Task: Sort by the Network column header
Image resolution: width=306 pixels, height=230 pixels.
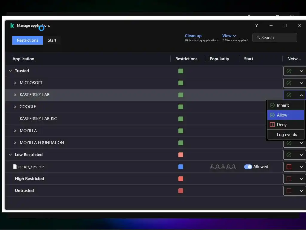Action: tap(294, 59)
